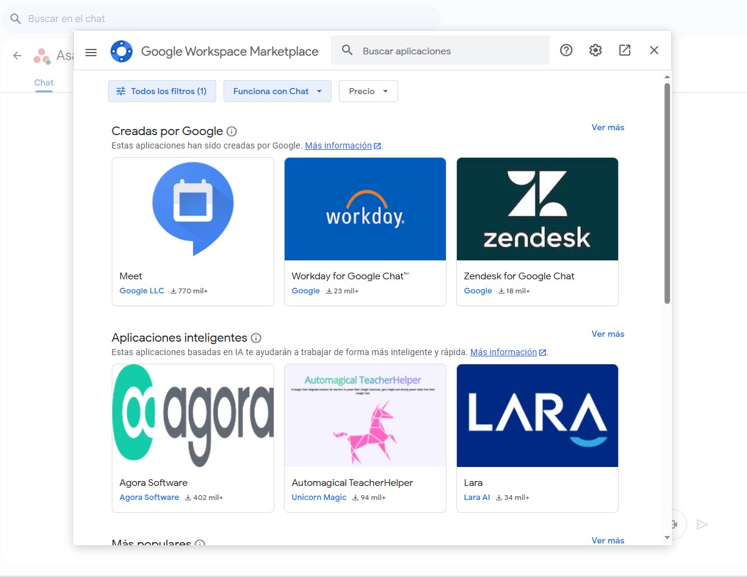Open the Zendesk app card image

537,209
